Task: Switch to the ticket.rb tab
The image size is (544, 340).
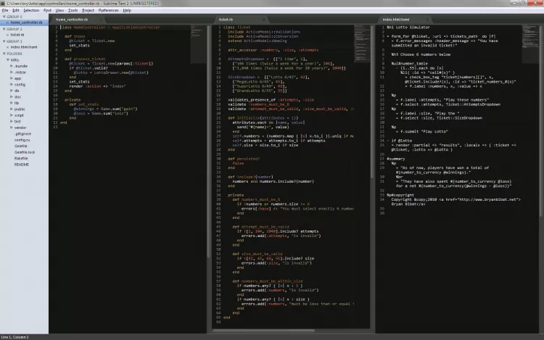Action: click(x=226, y=20)
